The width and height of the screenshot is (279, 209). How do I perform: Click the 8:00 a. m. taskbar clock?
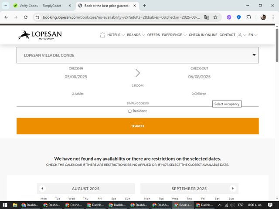[255, 205]
